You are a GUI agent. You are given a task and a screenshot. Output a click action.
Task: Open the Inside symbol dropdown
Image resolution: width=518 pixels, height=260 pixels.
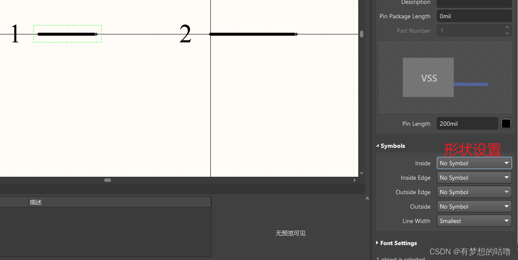point(474,163)
